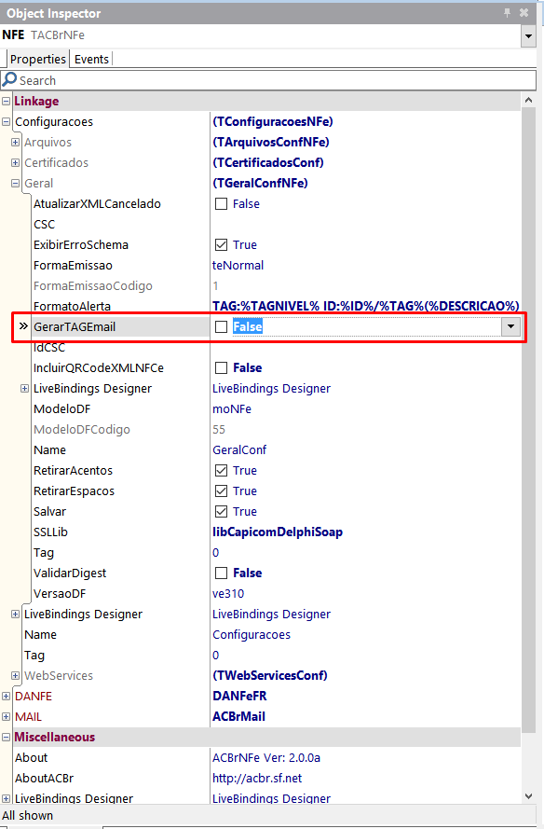Collapse the Linkage category
544x829 pixels.
click(6, 101)
